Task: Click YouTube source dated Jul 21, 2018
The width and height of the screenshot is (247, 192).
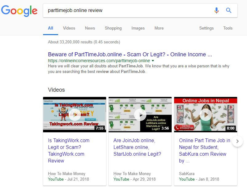Action: coord(56,179)
